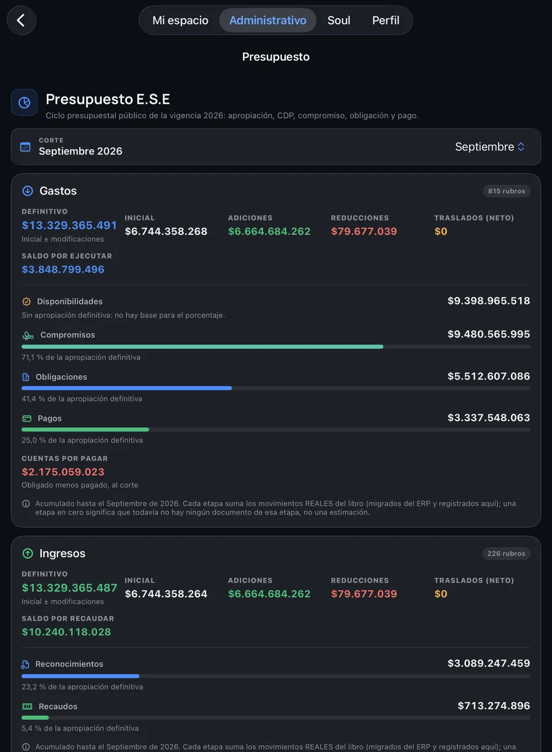Click the Disponibilidades badge icon
Viewport: 552px width, 752px height.
tap(26, 301)
